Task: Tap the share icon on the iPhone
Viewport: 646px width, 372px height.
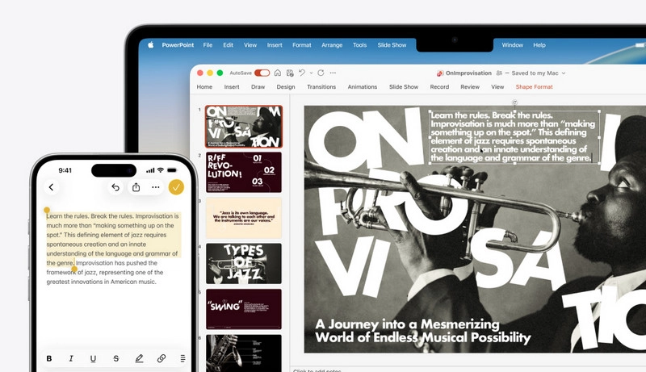Action: [x=136, y=187]
